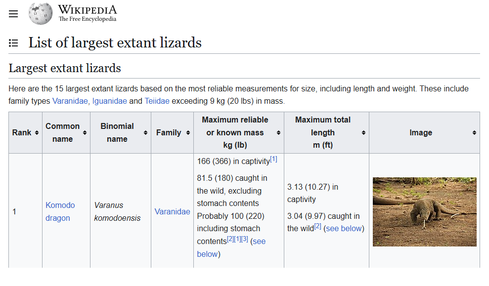Toggle the table of contents icon
The height and width of the screenshot is (286, 489).
click(x=13, y=43)
